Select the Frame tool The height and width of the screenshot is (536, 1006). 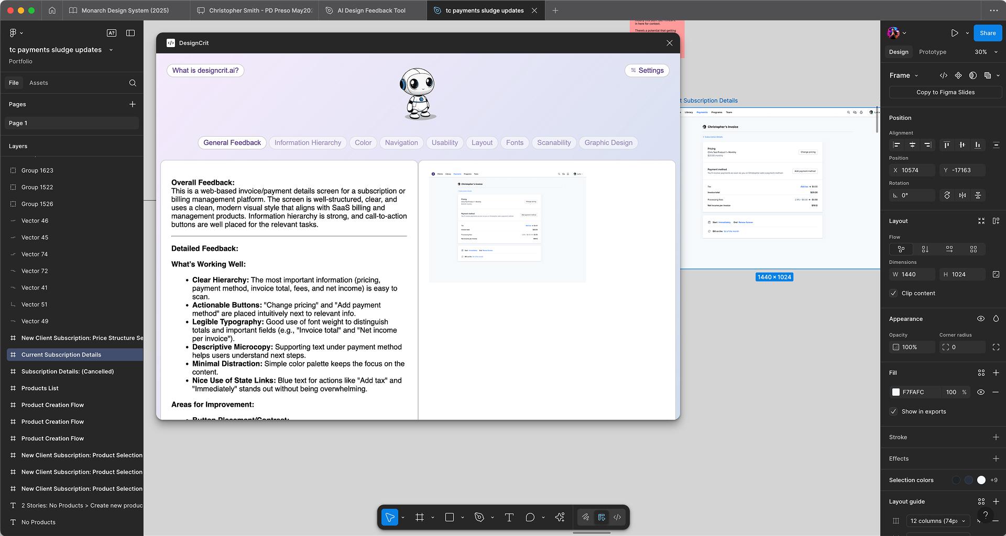point(420,517)
